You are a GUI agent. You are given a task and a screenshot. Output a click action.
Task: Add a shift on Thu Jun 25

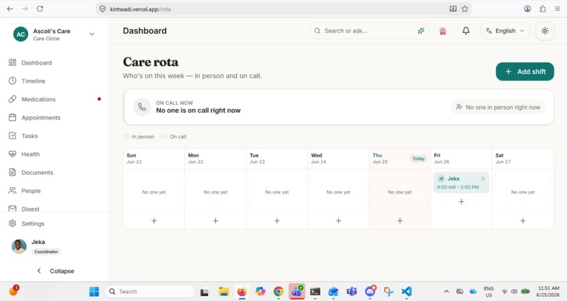click(400, 221)
